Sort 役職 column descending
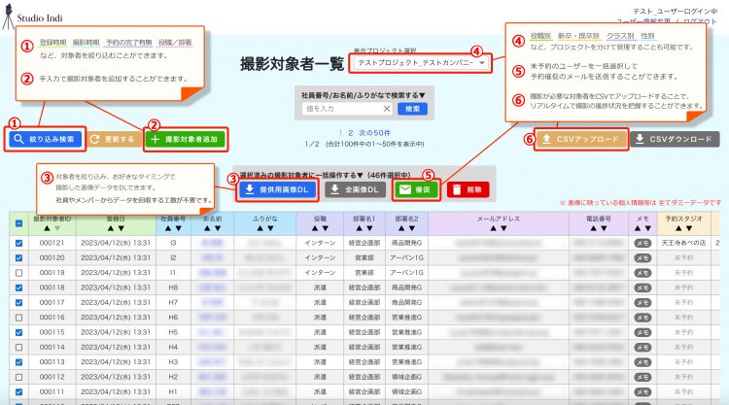 coord(326,228)
